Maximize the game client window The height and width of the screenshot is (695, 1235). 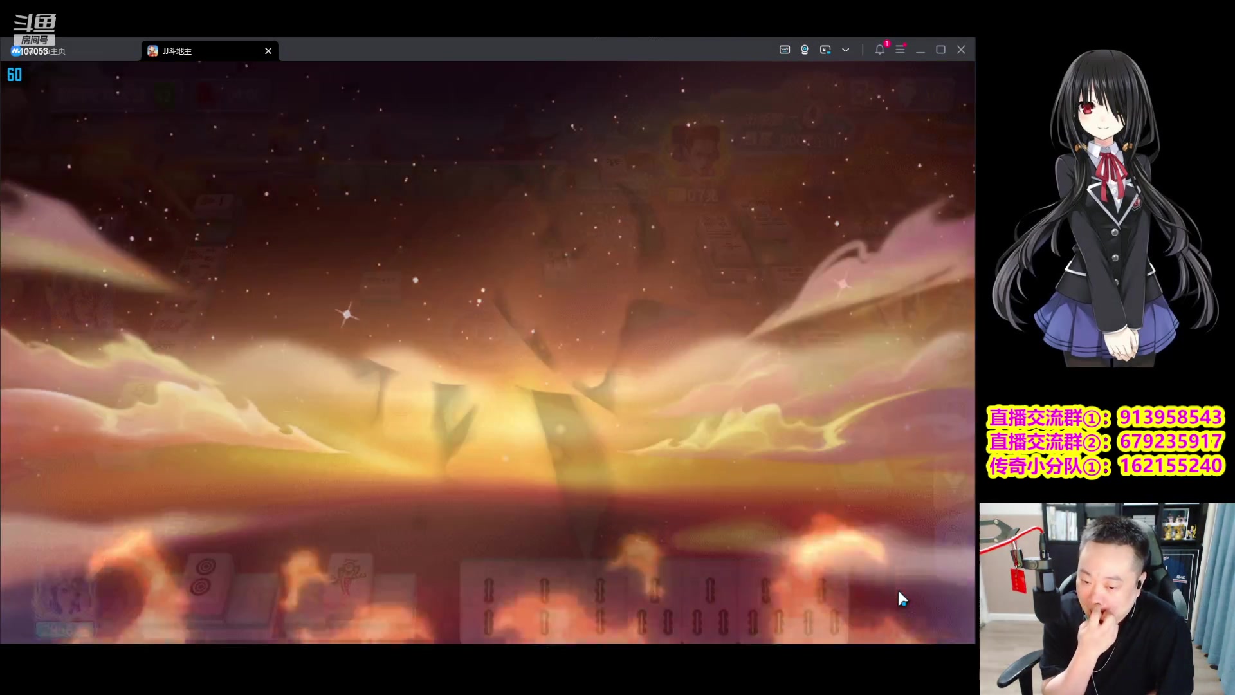(x=940, y=50)
